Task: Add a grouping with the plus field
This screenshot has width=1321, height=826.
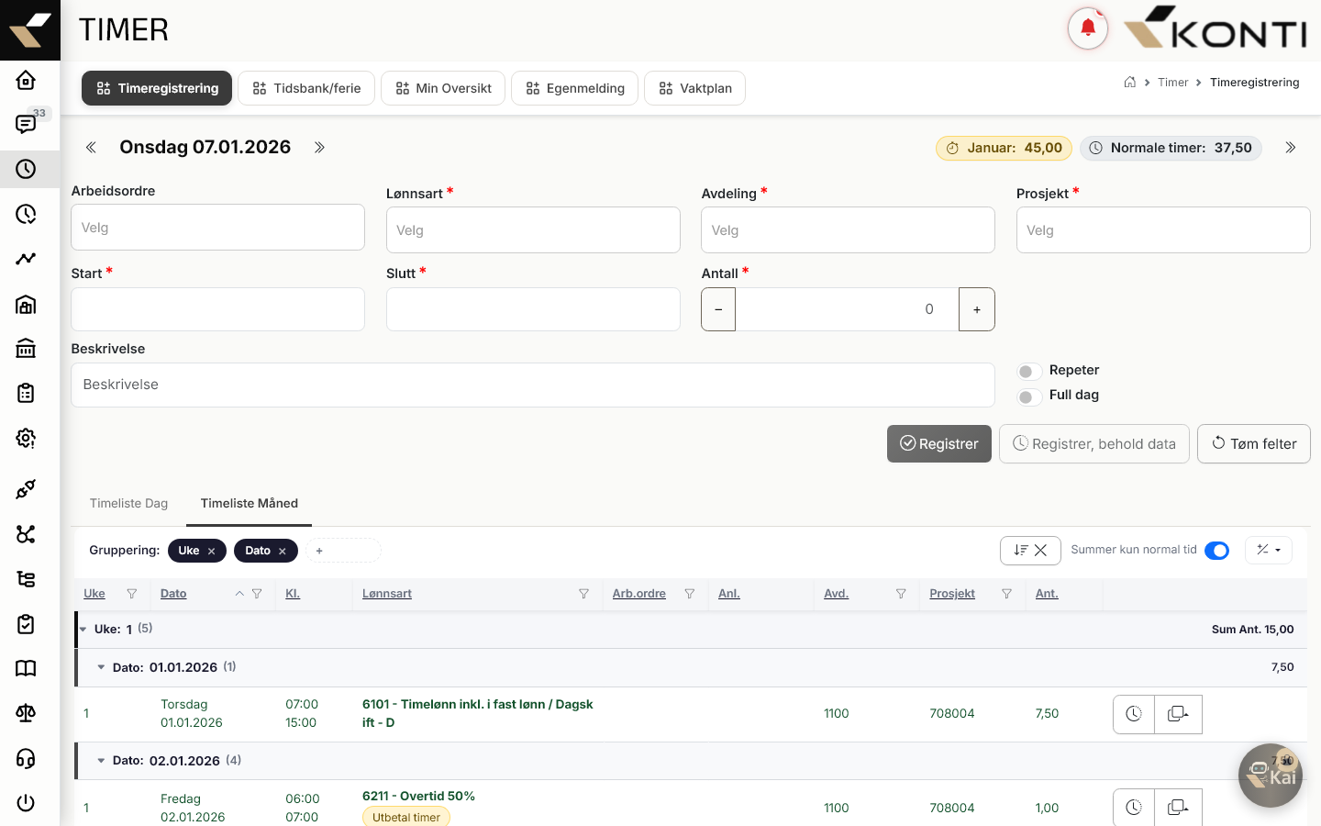Action: point(343,551)
